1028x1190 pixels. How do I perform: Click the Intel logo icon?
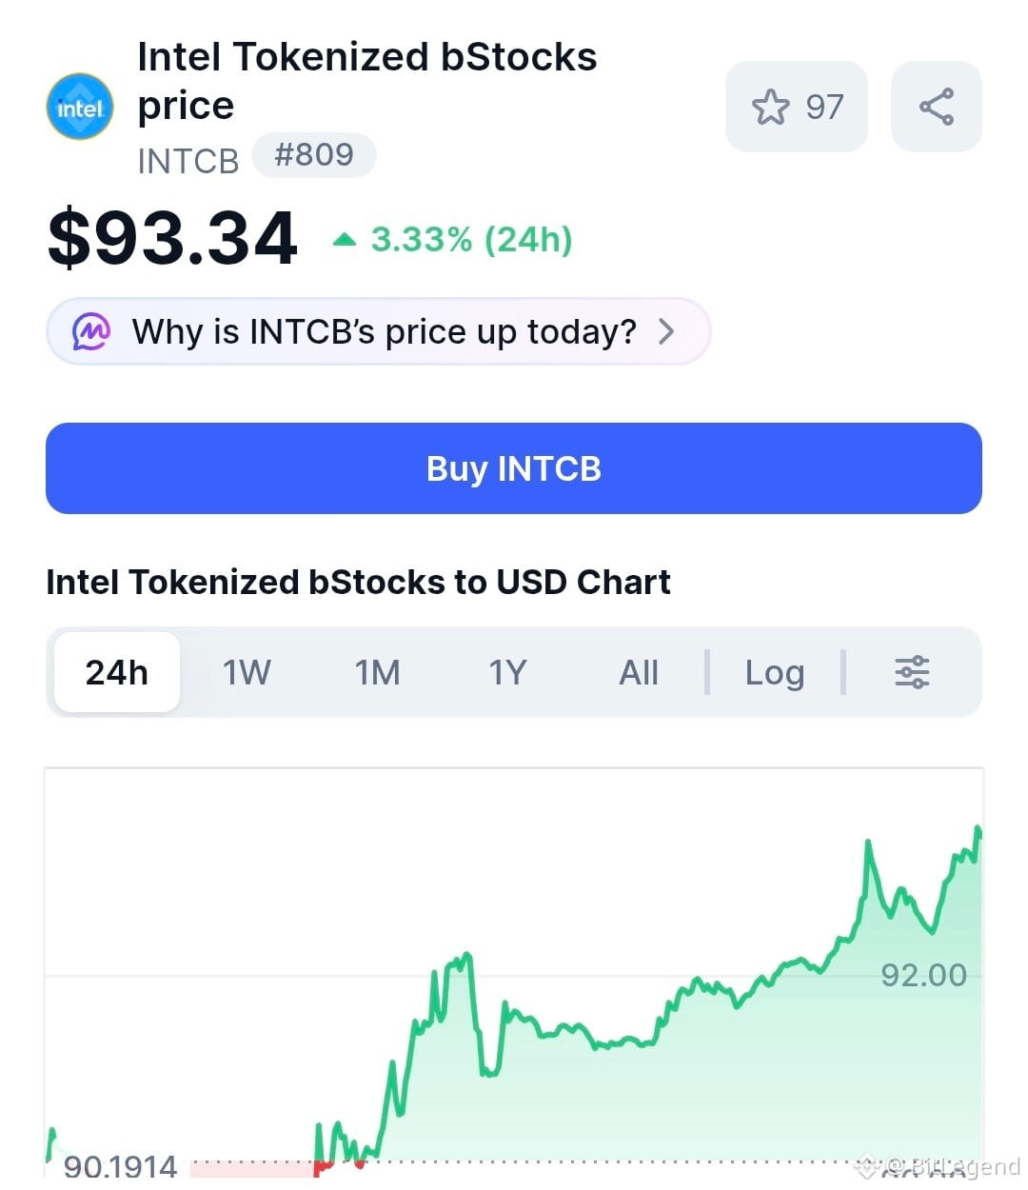pyautogui.click(x=80, y=107)
